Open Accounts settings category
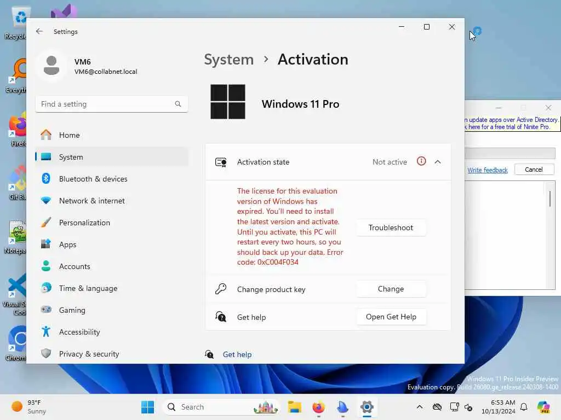Image resolution: width=561 pixels, height=420 pixels. (x=112, y=266)
